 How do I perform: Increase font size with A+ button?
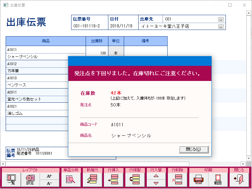(49, 176)
